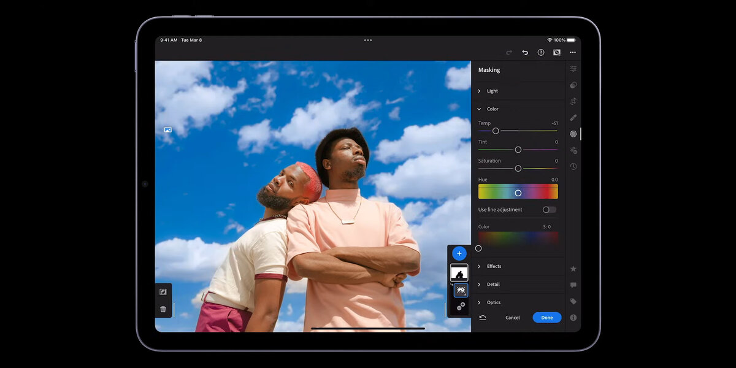
Task: Click the Color picker field handle
Action: click(478, 248)
